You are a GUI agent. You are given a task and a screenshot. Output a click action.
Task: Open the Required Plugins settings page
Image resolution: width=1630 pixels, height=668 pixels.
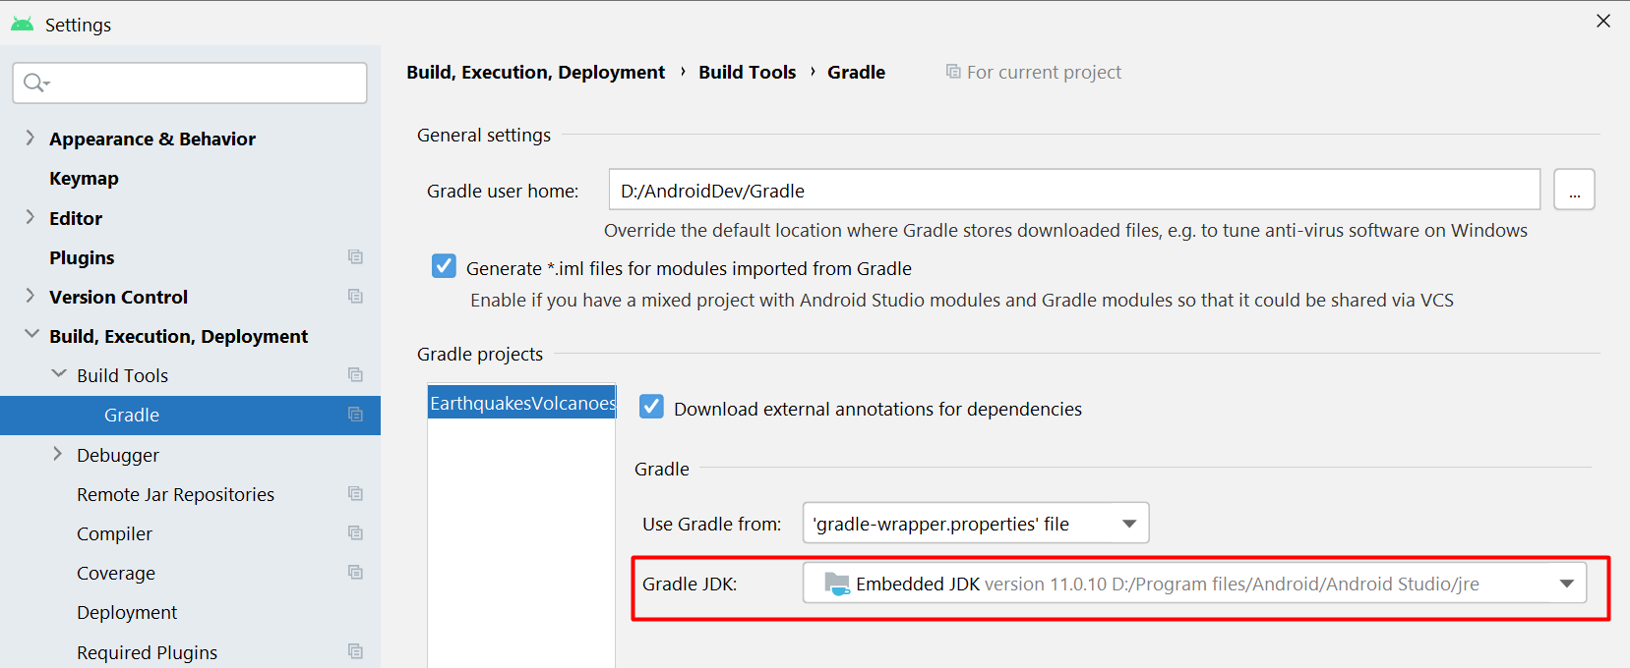coord(147,652)
